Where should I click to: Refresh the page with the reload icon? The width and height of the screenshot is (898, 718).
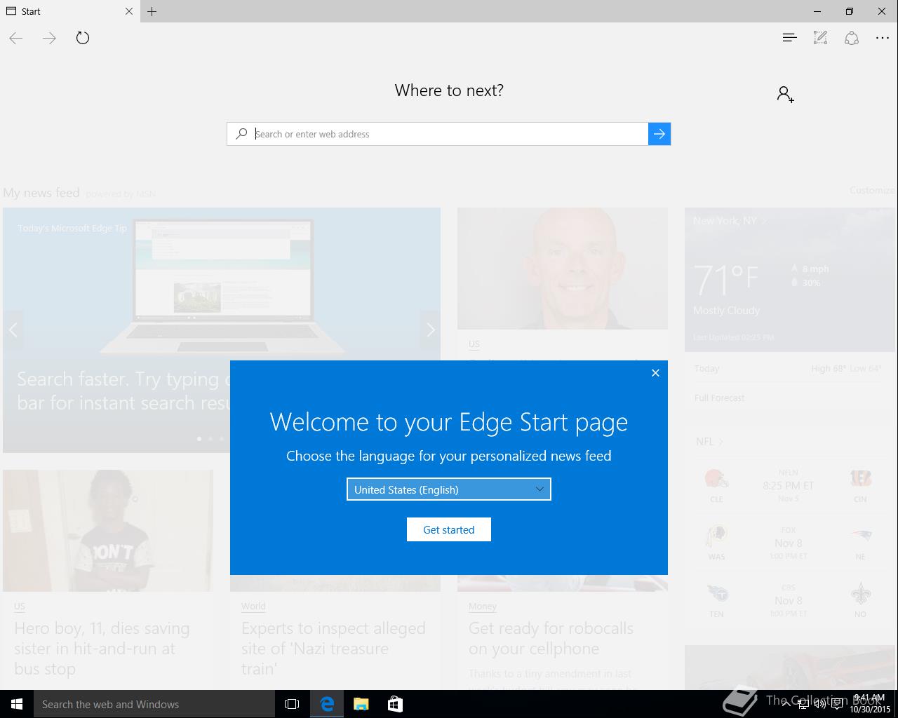(x=83, y=38)
